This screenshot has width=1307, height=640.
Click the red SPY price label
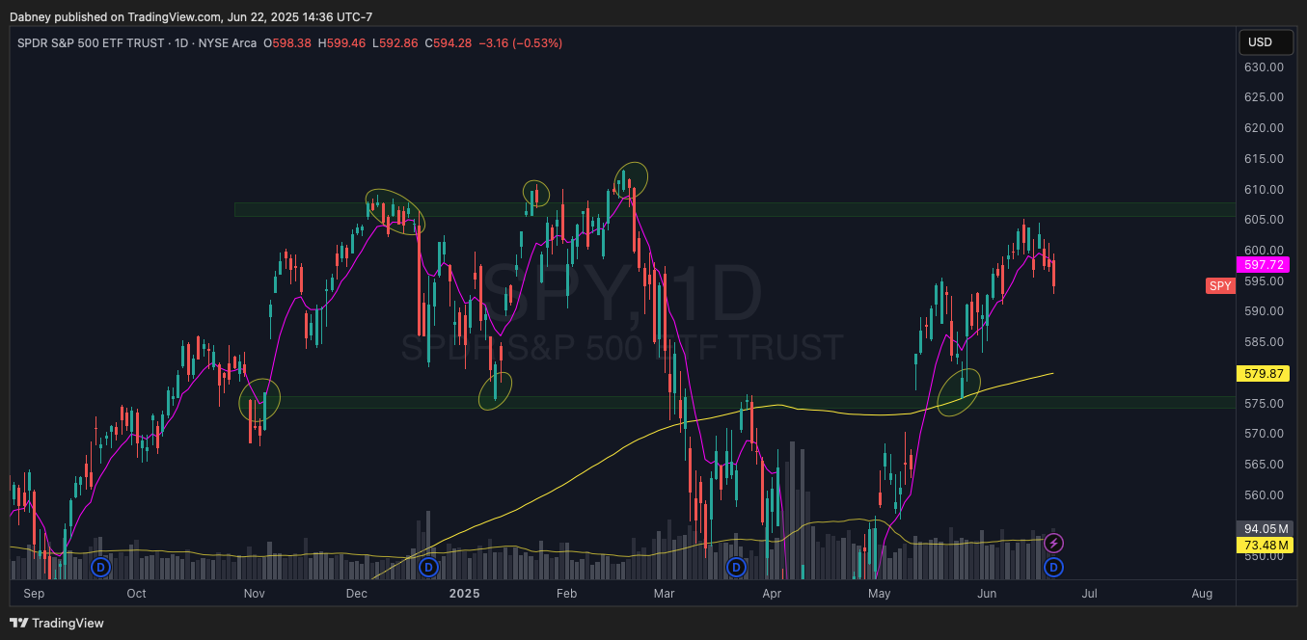[1220, 286]
